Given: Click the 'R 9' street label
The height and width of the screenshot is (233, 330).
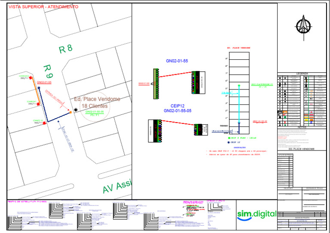Looking at the screenshot, I should [49, 71].
